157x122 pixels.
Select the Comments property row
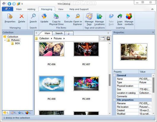tap(134, 96)
